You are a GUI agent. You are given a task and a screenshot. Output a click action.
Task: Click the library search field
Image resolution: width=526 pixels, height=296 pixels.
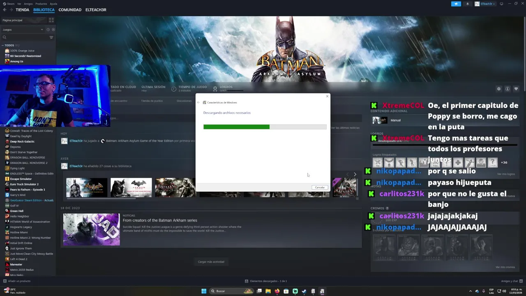click(x=25, y=37)
